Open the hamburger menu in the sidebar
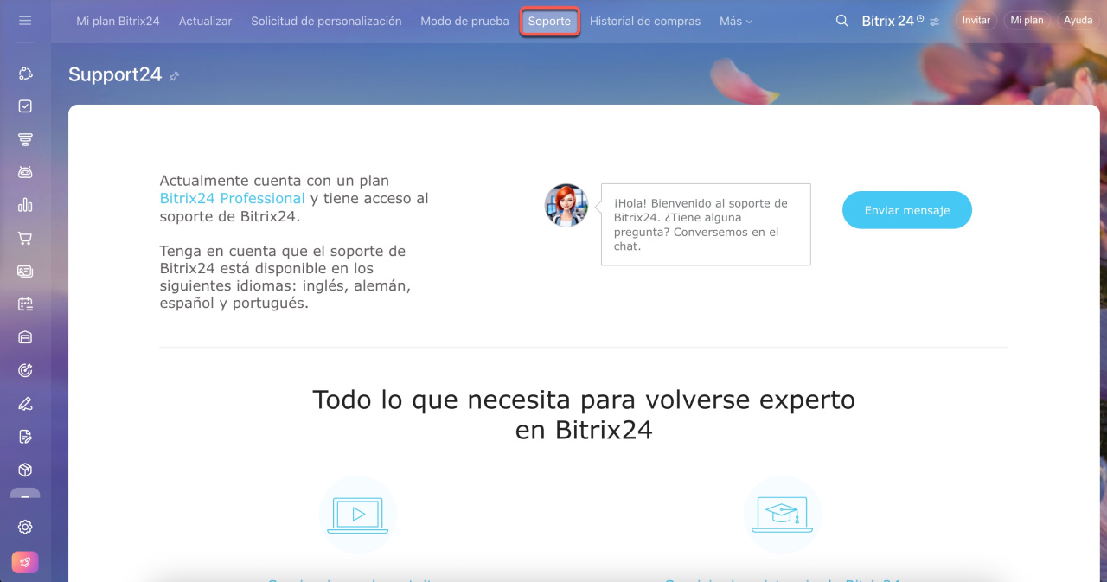The height and width of the screenshot is (582, 1107). [x=25, y=20]
